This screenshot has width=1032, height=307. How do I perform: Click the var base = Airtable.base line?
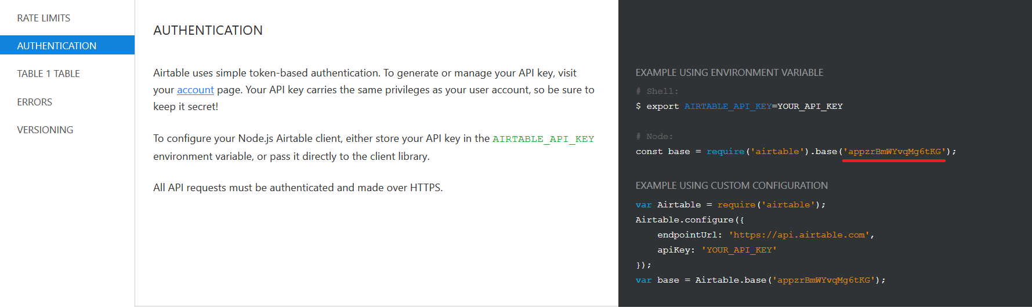tap(761, 280)
